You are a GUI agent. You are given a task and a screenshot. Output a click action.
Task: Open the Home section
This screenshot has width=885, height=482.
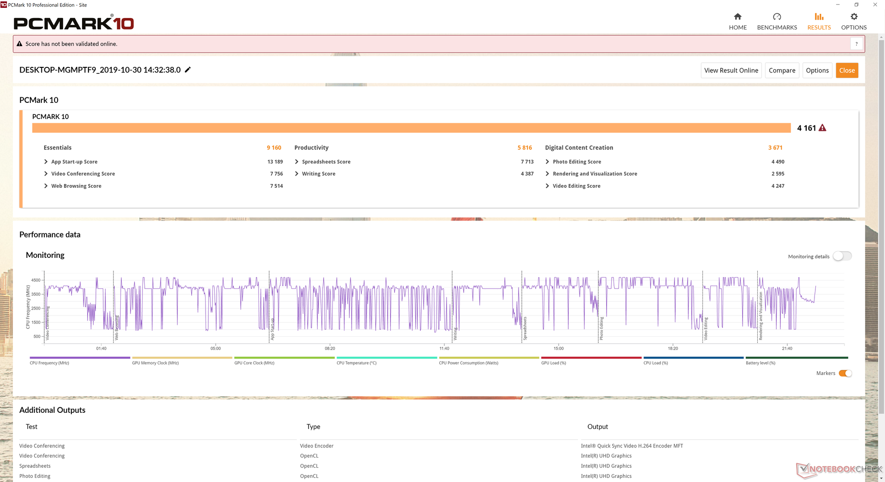coord(737,22)
